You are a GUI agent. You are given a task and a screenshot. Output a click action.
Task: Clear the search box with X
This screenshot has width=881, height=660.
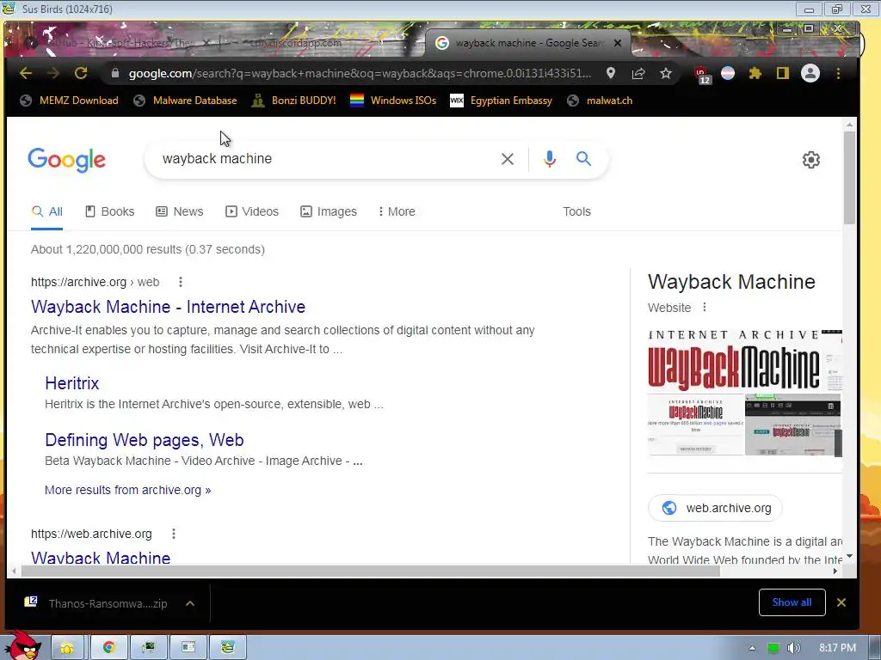click(508, 159)
